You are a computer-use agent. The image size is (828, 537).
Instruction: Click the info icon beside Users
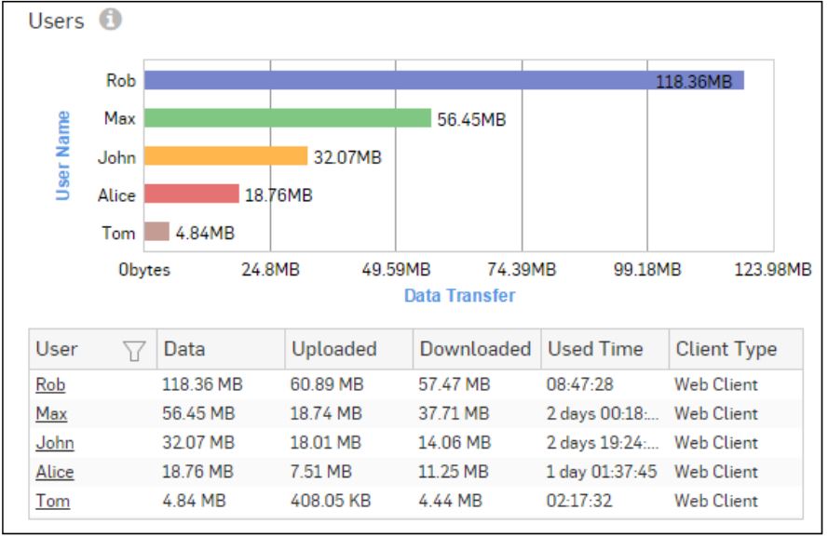click(111, 20)
